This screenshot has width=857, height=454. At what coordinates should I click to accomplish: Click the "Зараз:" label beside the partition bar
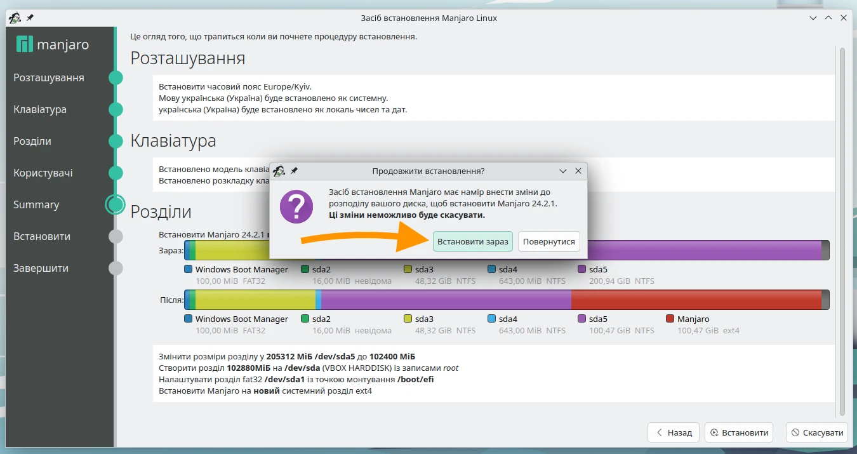coord(171,250)
